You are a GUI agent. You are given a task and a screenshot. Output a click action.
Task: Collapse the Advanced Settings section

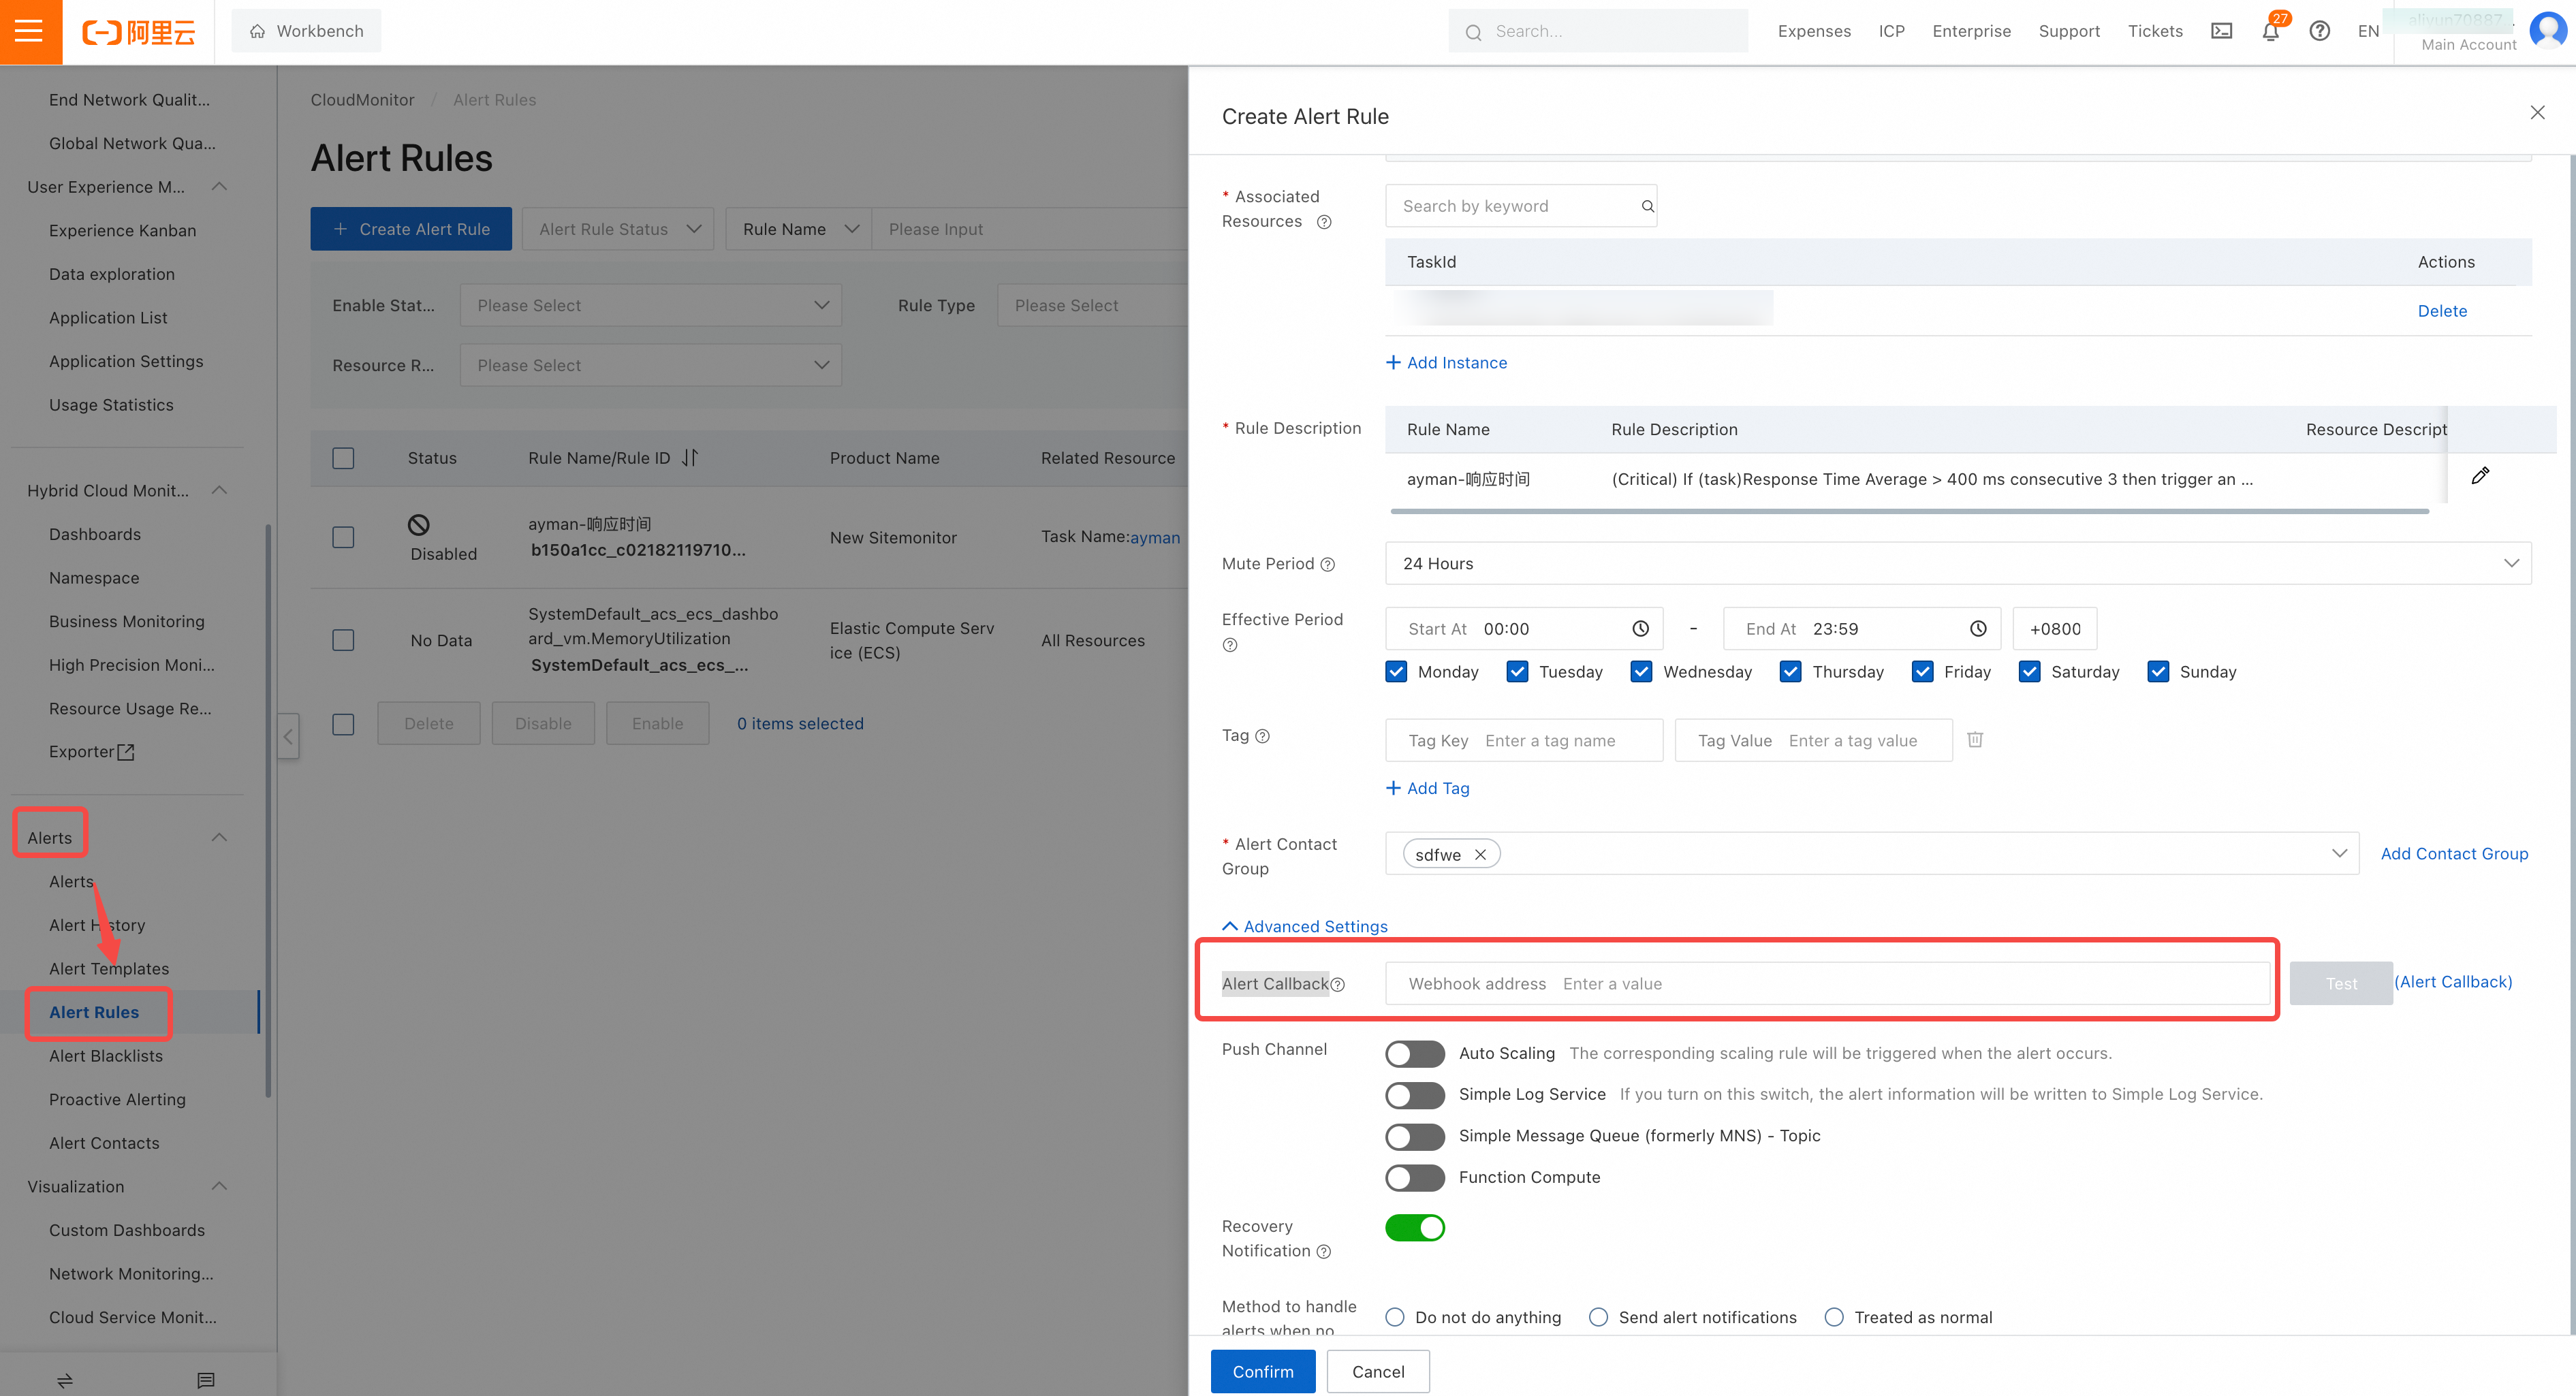(1305, 926)
